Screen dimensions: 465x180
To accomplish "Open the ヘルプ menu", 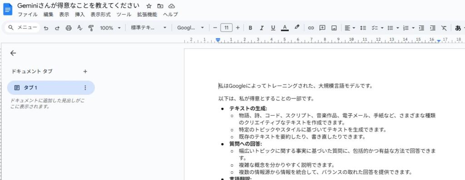I will 171,15.
